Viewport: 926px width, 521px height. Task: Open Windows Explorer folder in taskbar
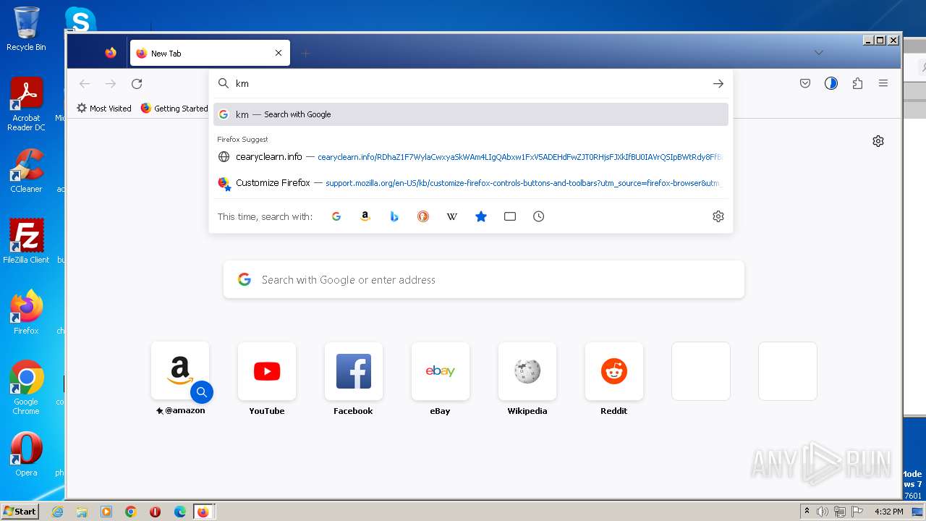click(82, 512)
